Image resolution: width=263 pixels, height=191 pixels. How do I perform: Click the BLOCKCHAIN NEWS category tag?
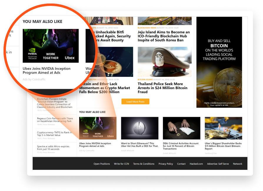point(147,28)
